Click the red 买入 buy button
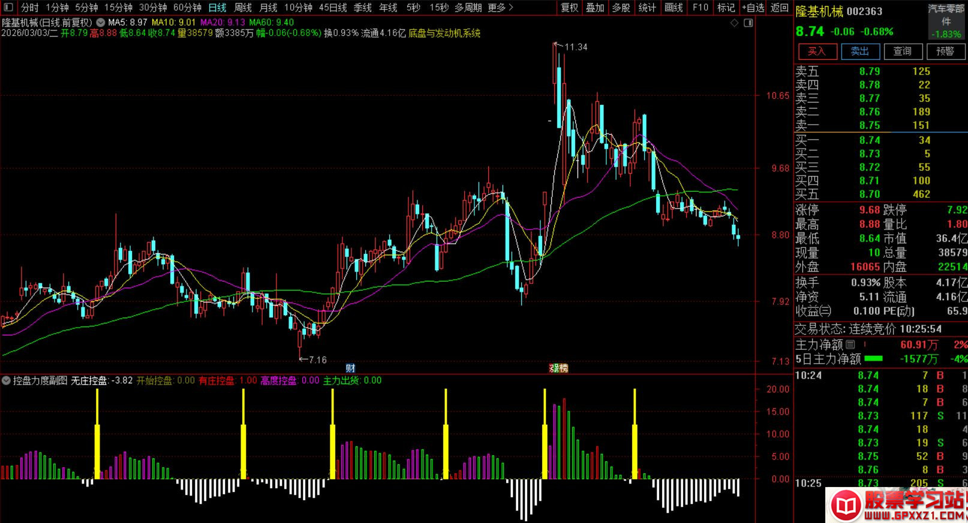Viewport: 968px width, 523px height. coord(817,52)
